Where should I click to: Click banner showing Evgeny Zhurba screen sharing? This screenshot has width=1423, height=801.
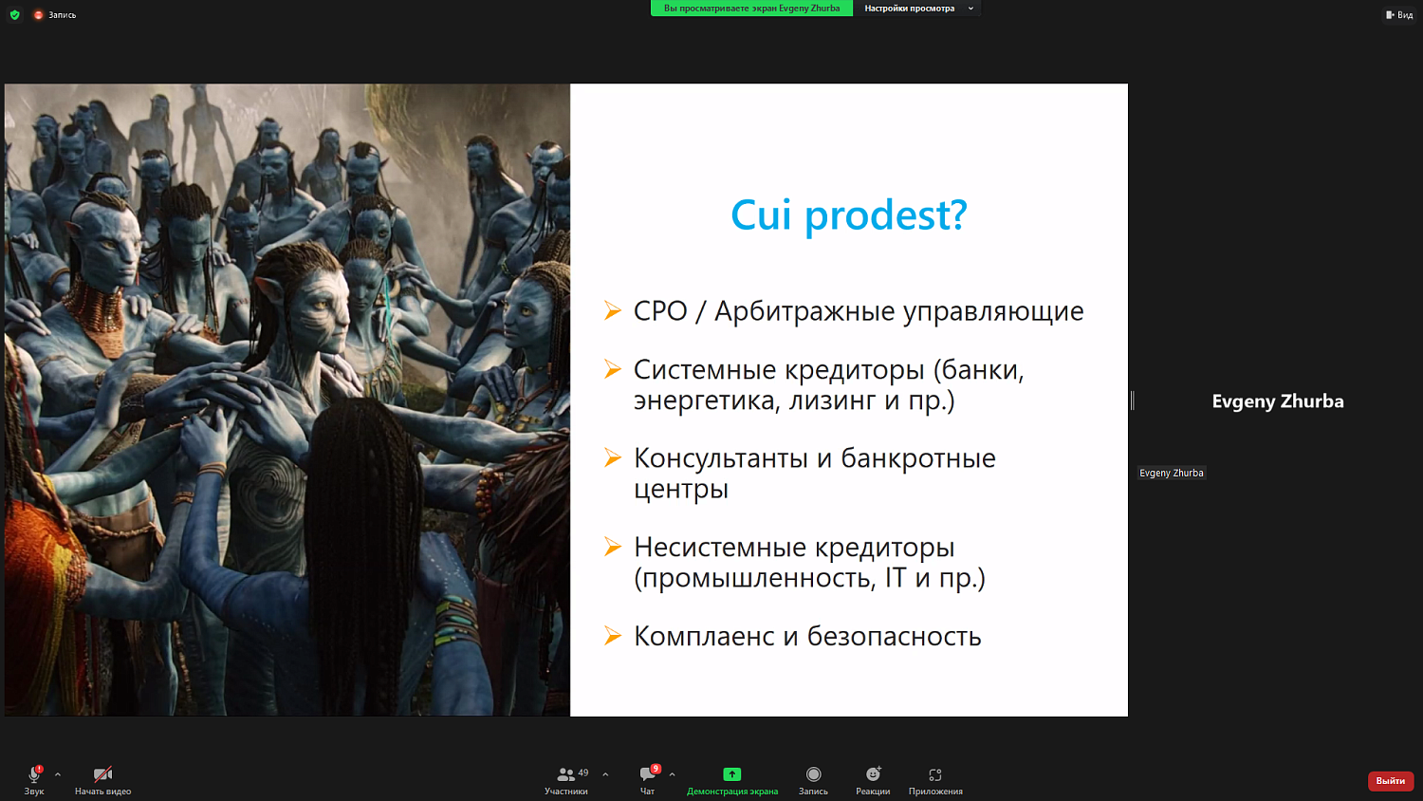click(x=751, y=8)
